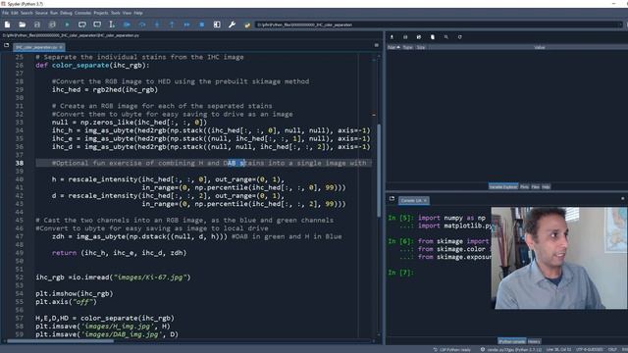The image size is (628, 353).
Task: Open the PYTHONPATH manager icon
Action: [247, 25]
